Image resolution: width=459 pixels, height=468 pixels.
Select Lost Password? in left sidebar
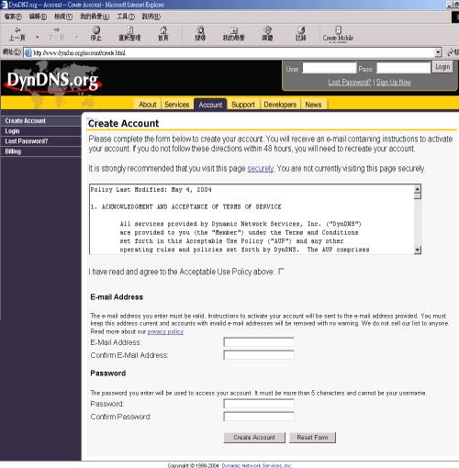point(41,141)
